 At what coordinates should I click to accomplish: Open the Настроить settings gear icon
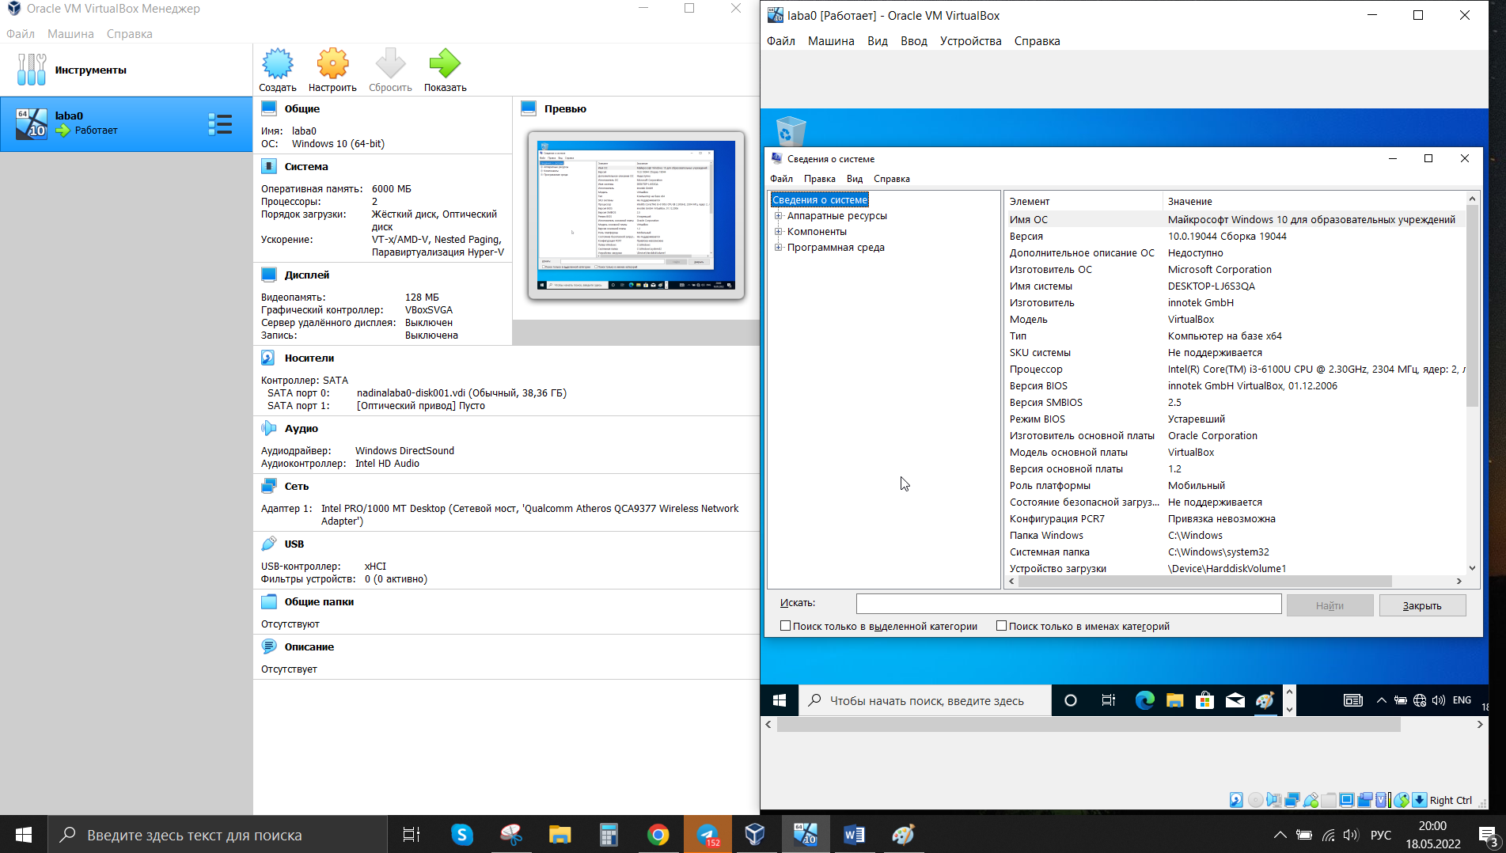coord(332,70)
